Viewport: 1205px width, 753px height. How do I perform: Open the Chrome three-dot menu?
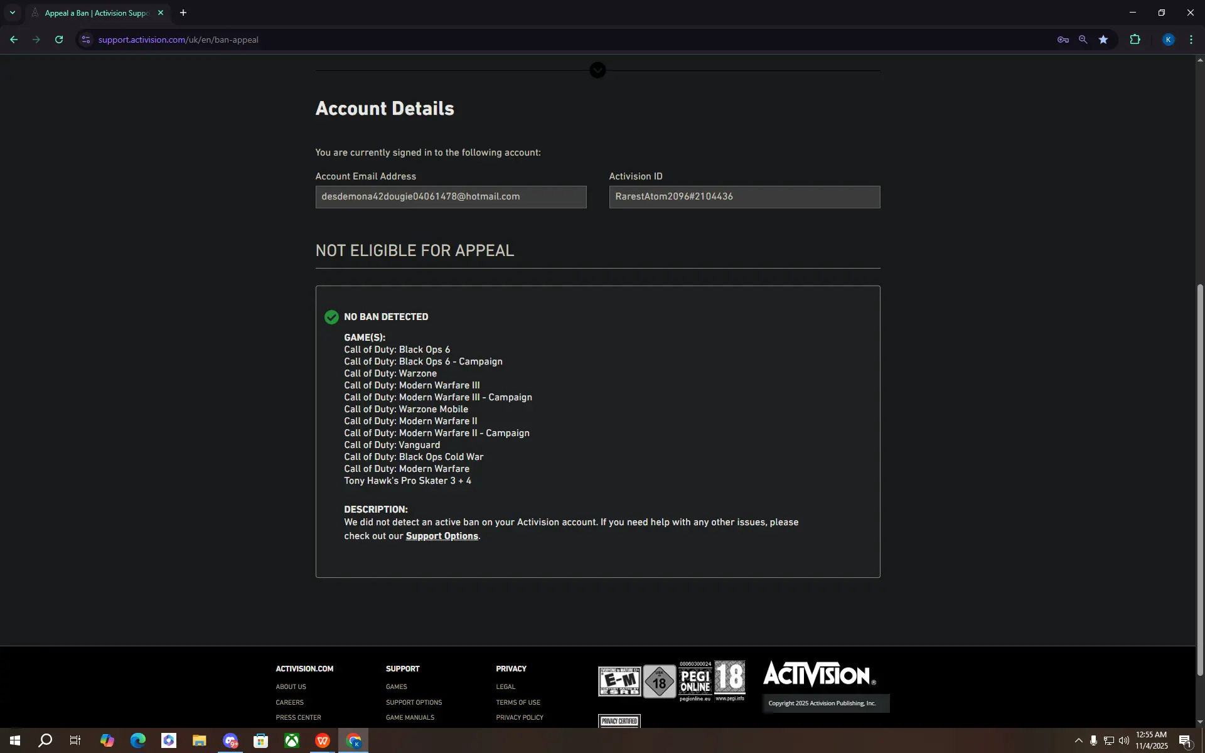tap(1191, 40)
